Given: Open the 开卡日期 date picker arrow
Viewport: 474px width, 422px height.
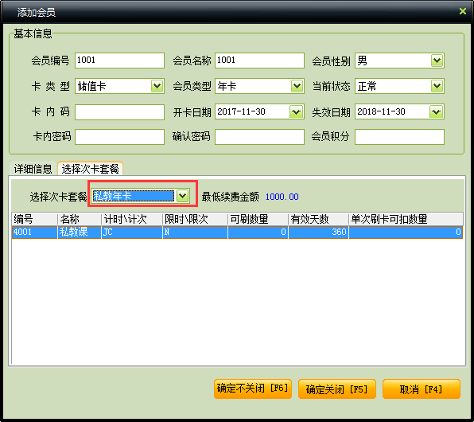Looking at the screenshot, I should point(296,112).
